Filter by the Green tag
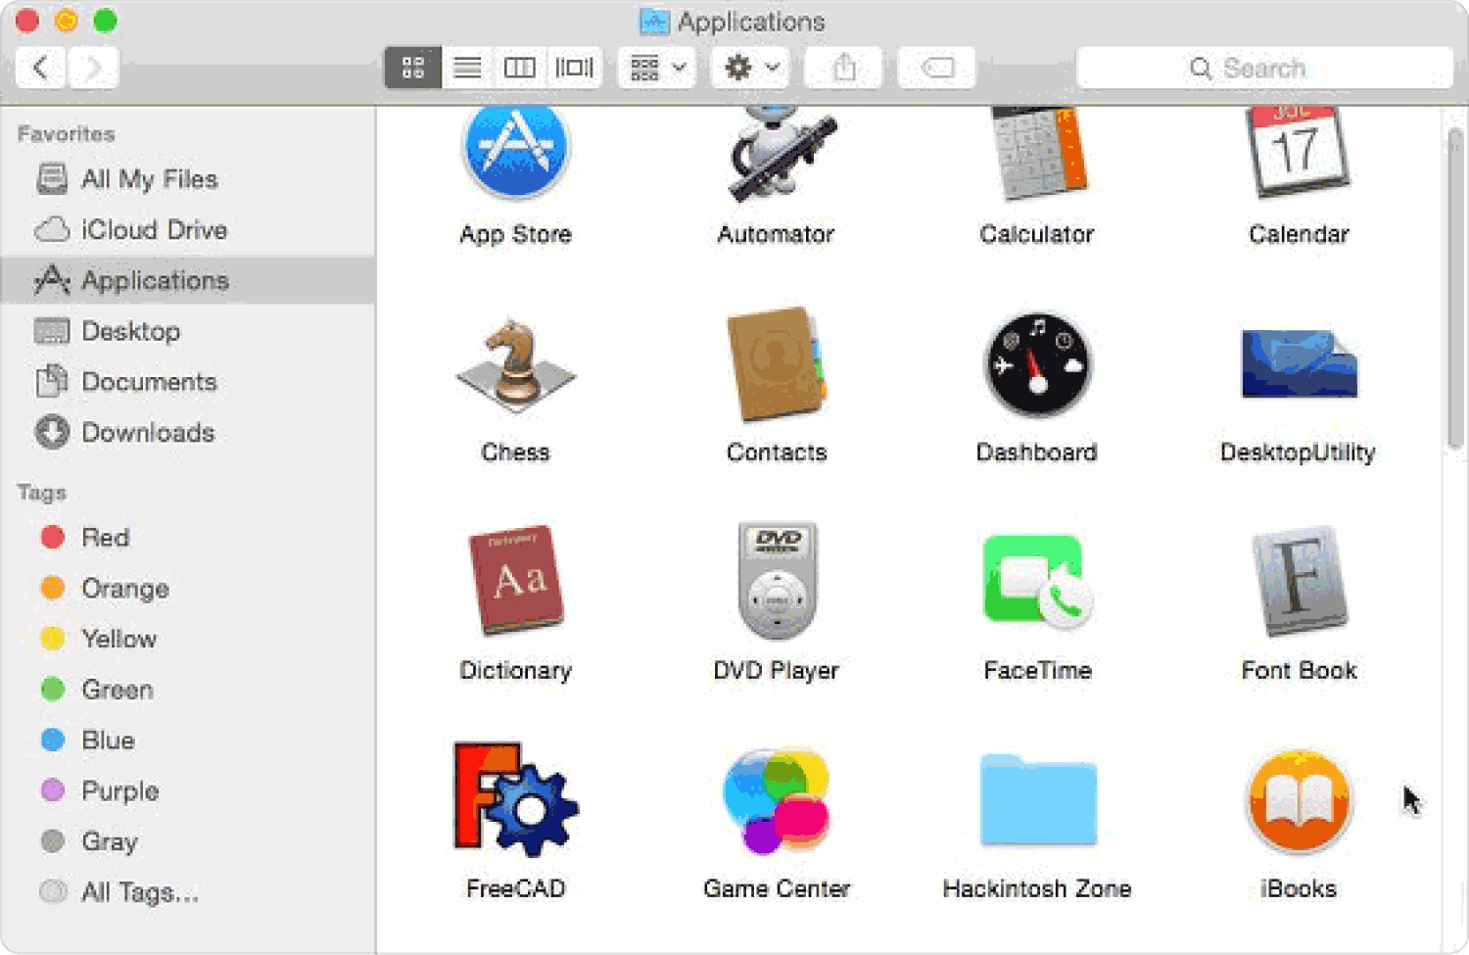The image size is (1469, 955). coord(187,690)
